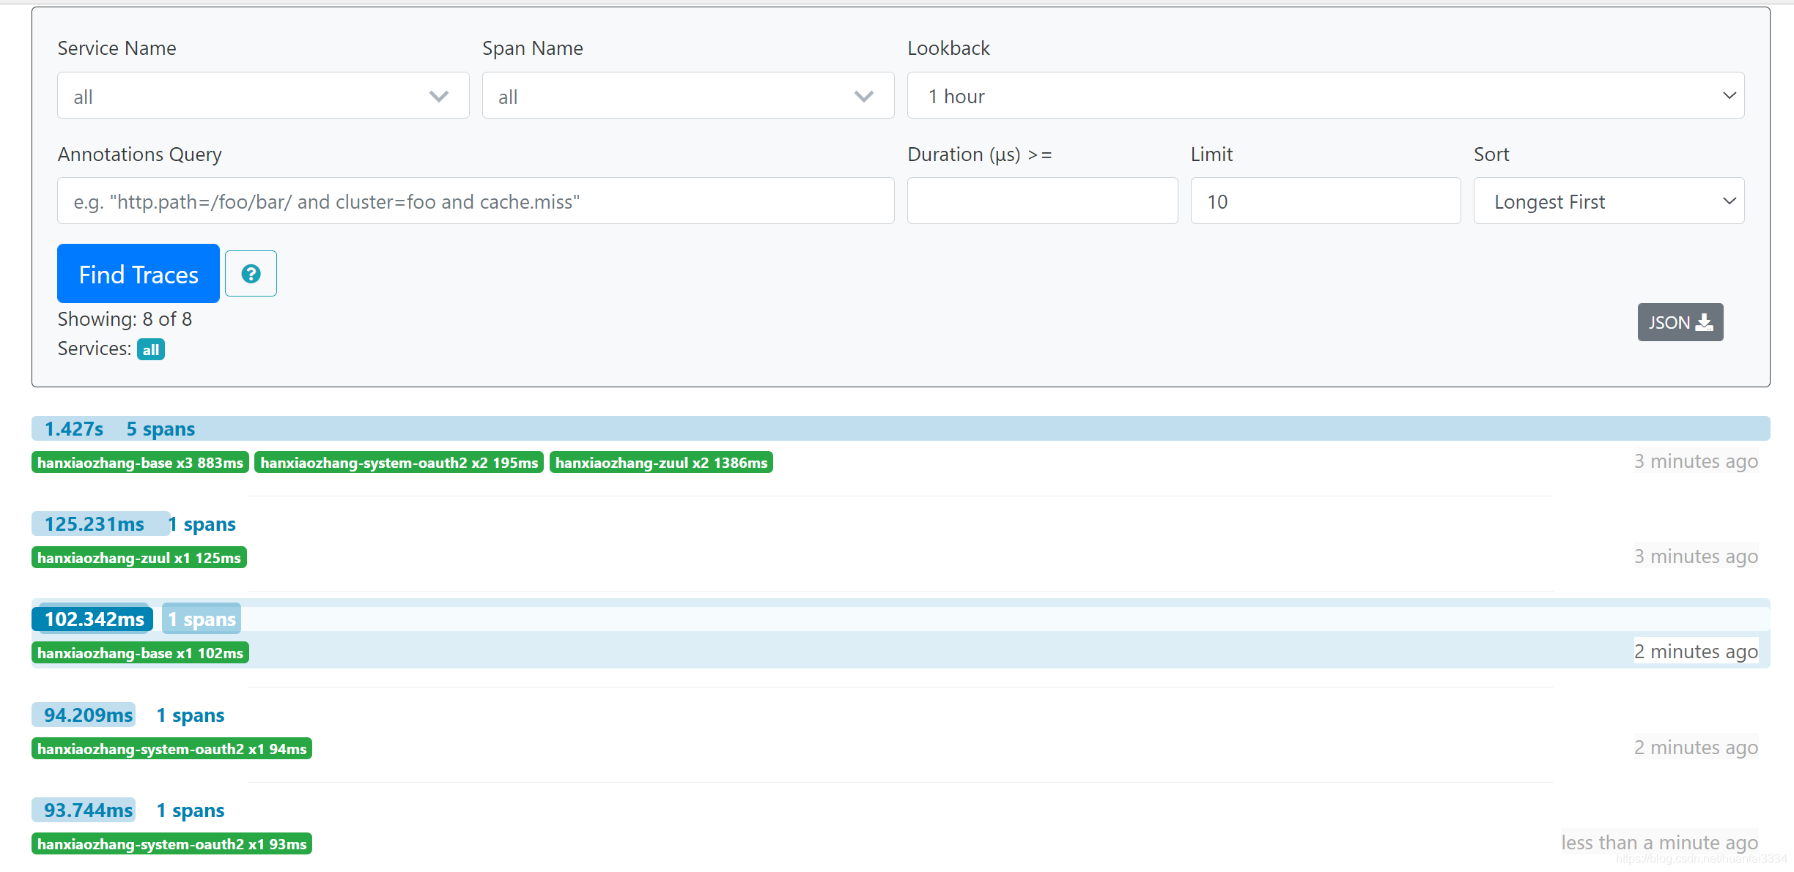Click the teal "all" services badge
Screen dimensions: 1794x872
click(150, 349)
